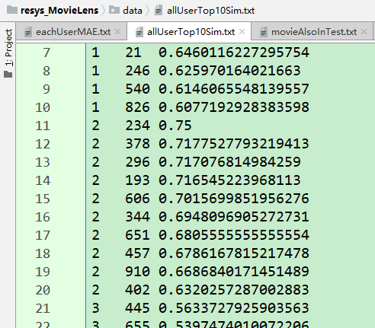Click the allUserTop10Sim.txt tab file icon
The width and height of the screenshot is (375, 328).
click(x=139, y=32)
